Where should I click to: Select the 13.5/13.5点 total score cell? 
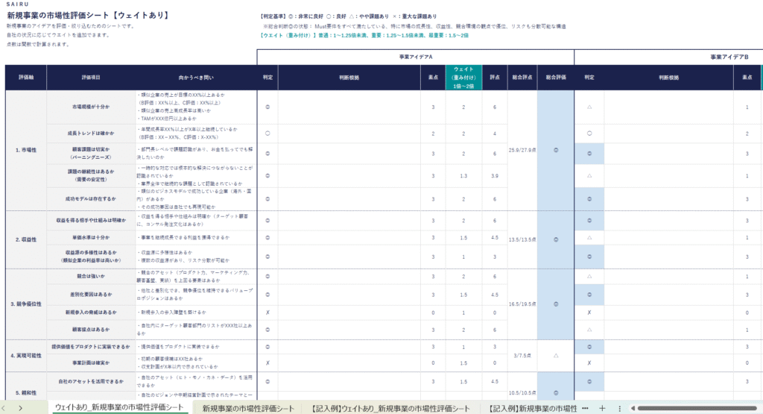(522, 240)
